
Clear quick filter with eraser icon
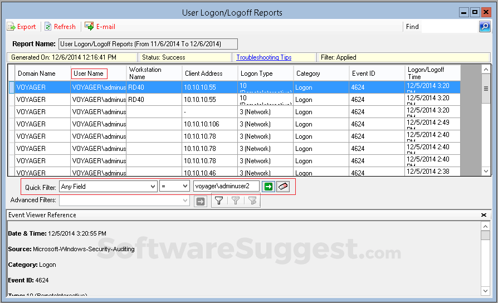(283, 187)
